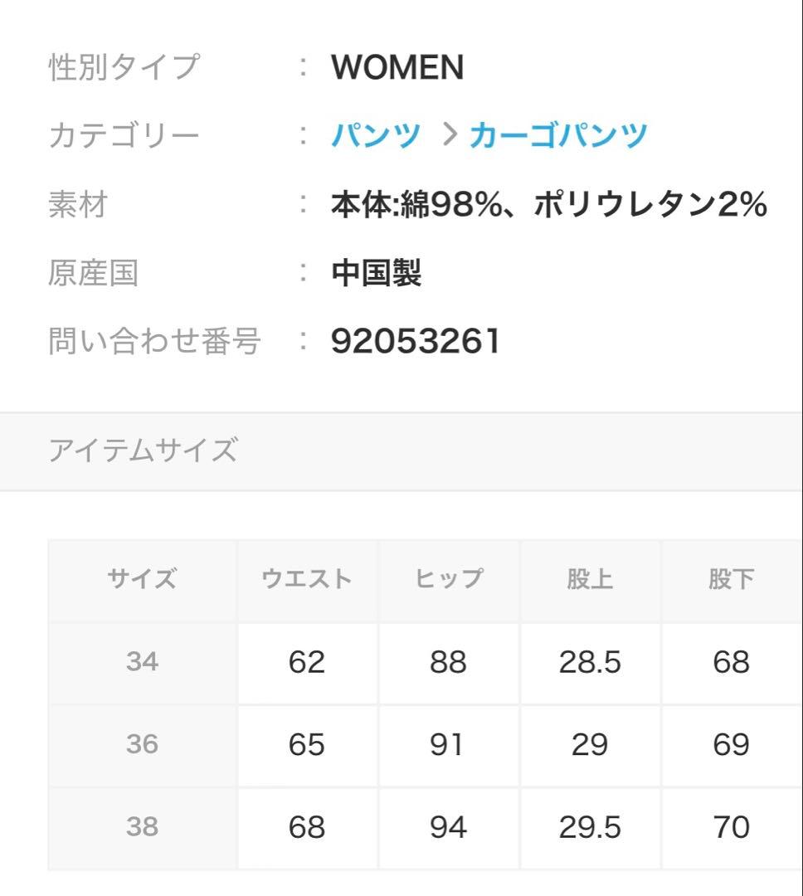Click the アイテムサイズ section header

(143, 450)
